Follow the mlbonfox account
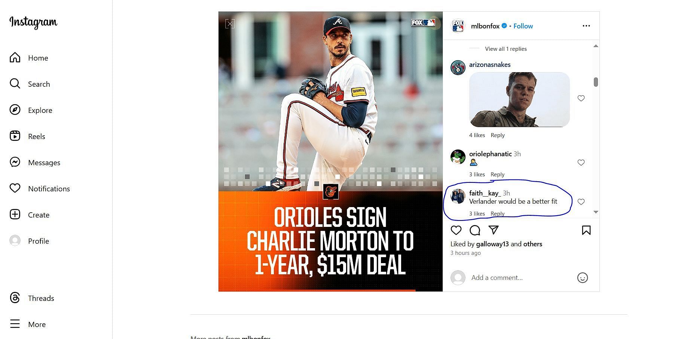This screenshot has height=339, width=696. pos(523,26)
